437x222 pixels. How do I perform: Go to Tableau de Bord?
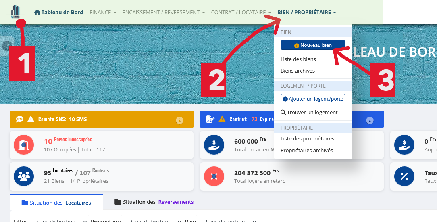click(x=59, y=13)
